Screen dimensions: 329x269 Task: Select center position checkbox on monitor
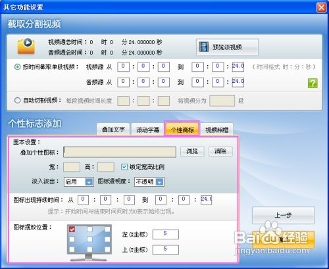[89, 239]
